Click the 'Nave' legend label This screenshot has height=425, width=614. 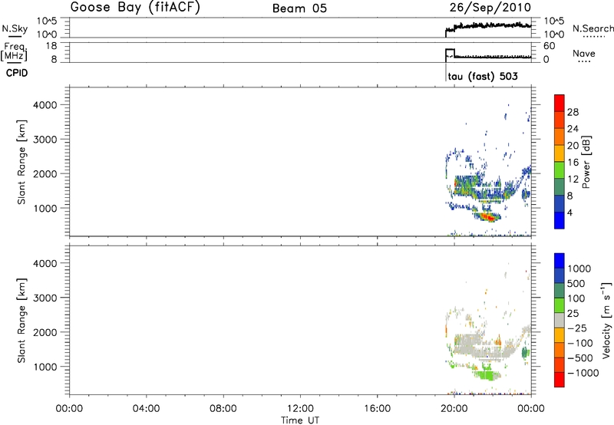[584, 54]
